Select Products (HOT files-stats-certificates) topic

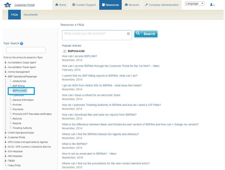(x=32, y=114)
